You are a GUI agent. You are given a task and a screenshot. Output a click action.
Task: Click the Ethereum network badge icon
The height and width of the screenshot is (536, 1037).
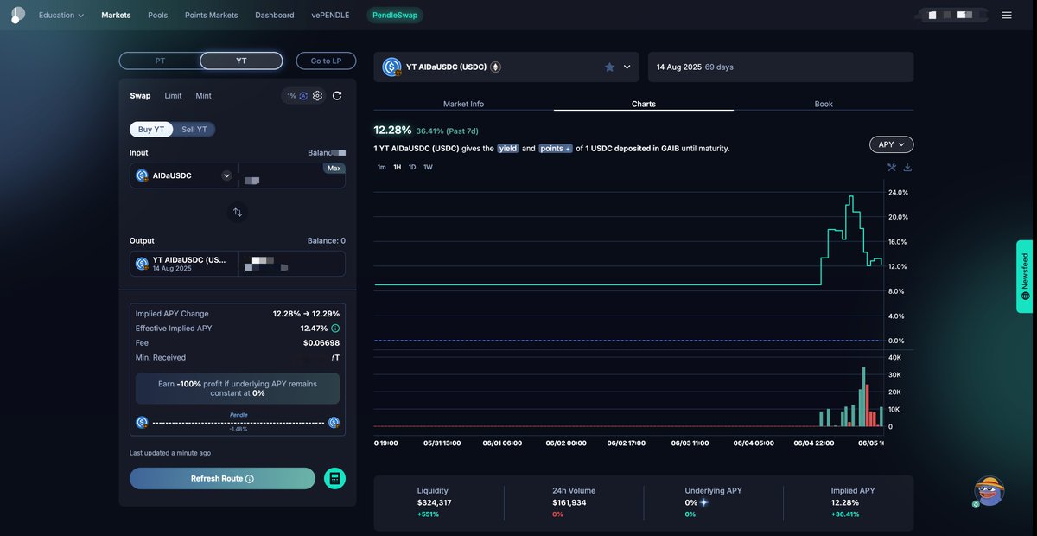[x=495, y=67]
